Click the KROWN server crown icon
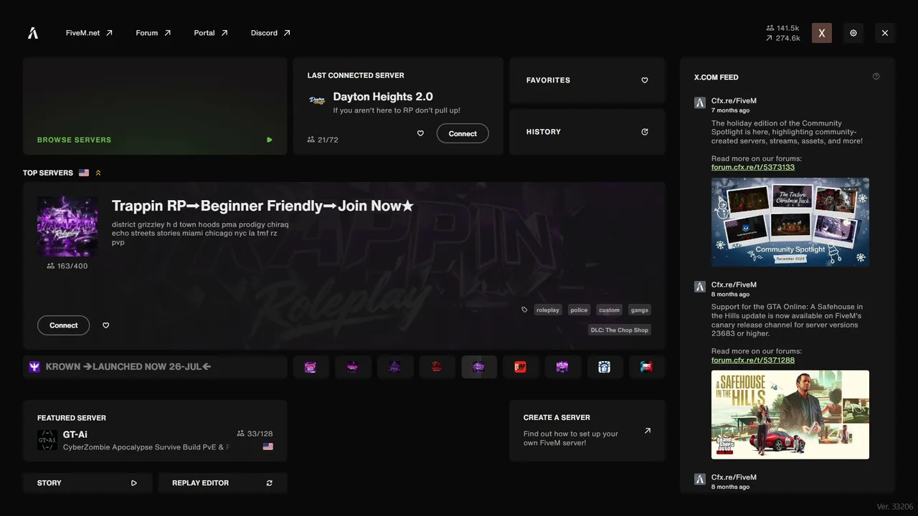This screenshot has height=516, width=918. coord(34,367)
